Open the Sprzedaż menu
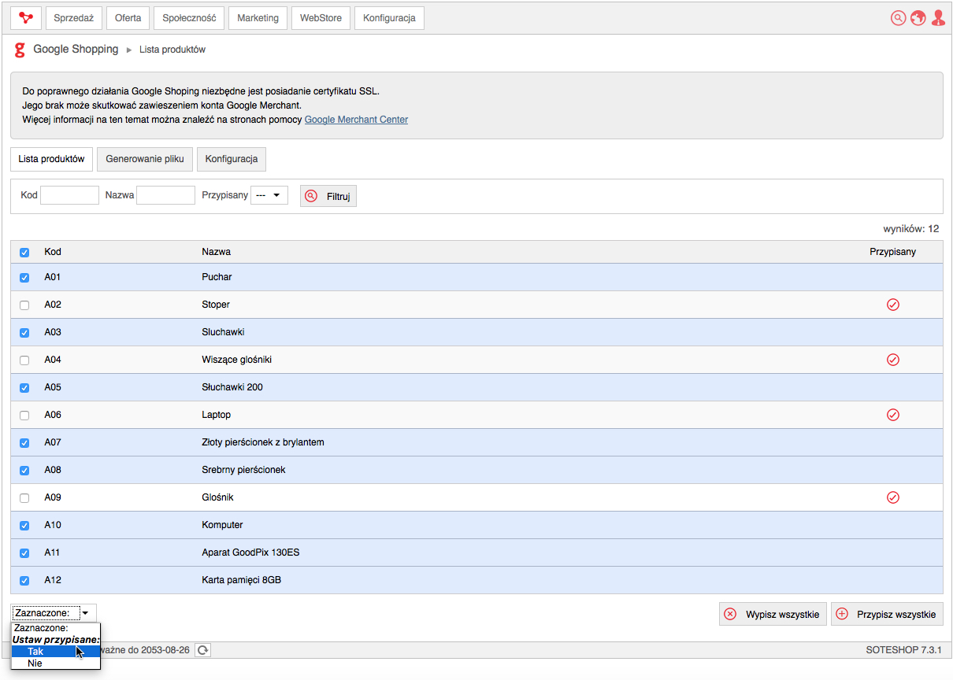Screen dimensions: 953x680 click(x=74, y=18)
